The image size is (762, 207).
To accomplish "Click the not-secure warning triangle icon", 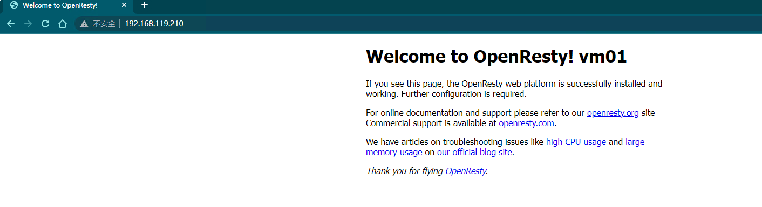I will coord(84,24).
